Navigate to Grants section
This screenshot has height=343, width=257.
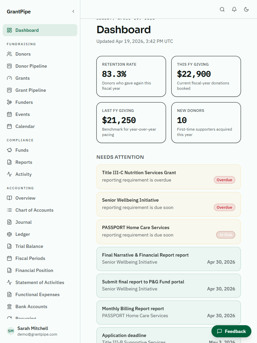point(40,78)
